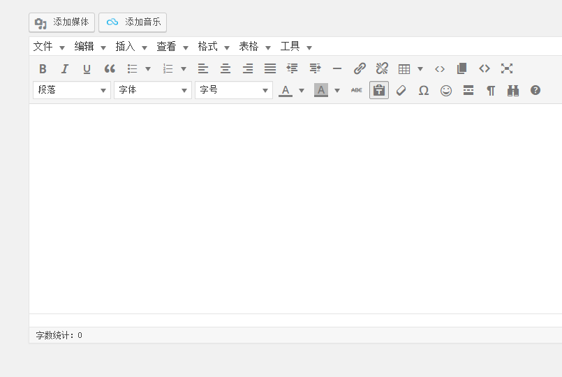Click inside the editor content area
Screen dimensions: 562x377
coord(295,209)
